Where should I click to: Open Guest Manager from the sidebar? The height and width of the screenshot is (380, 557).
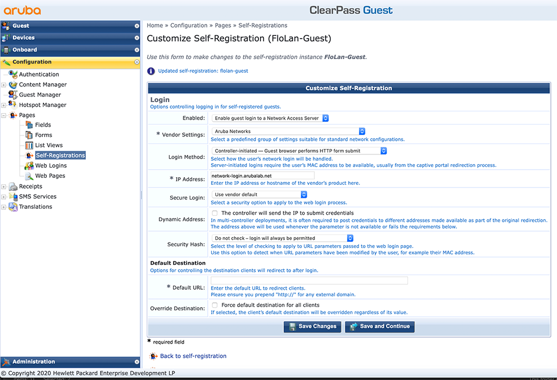tap(12, 95)
